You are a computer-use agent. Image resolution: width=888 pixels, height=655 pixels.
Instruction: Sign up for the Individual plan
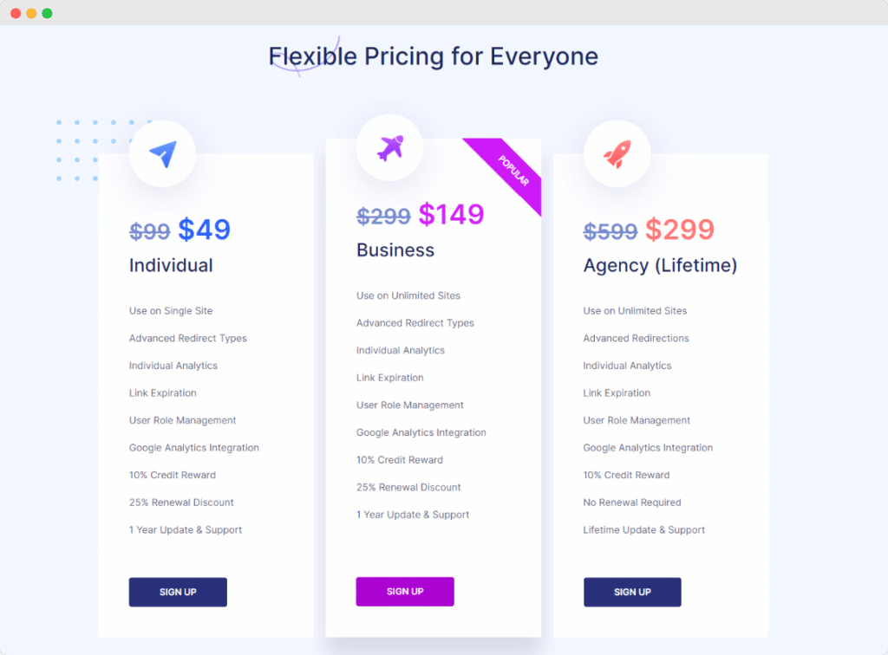tap(178, 593)
